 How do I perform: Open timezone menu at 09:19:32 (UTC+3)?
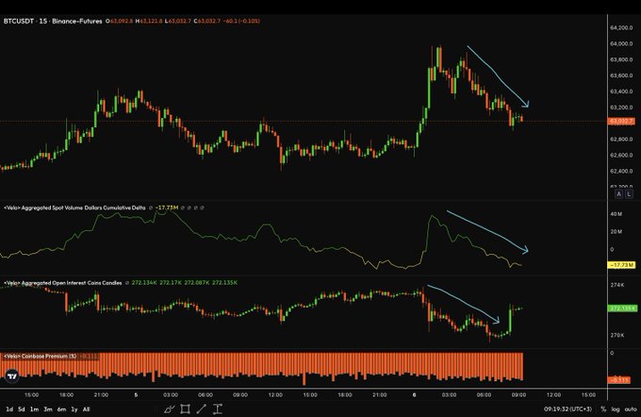(x=567, y=409)
